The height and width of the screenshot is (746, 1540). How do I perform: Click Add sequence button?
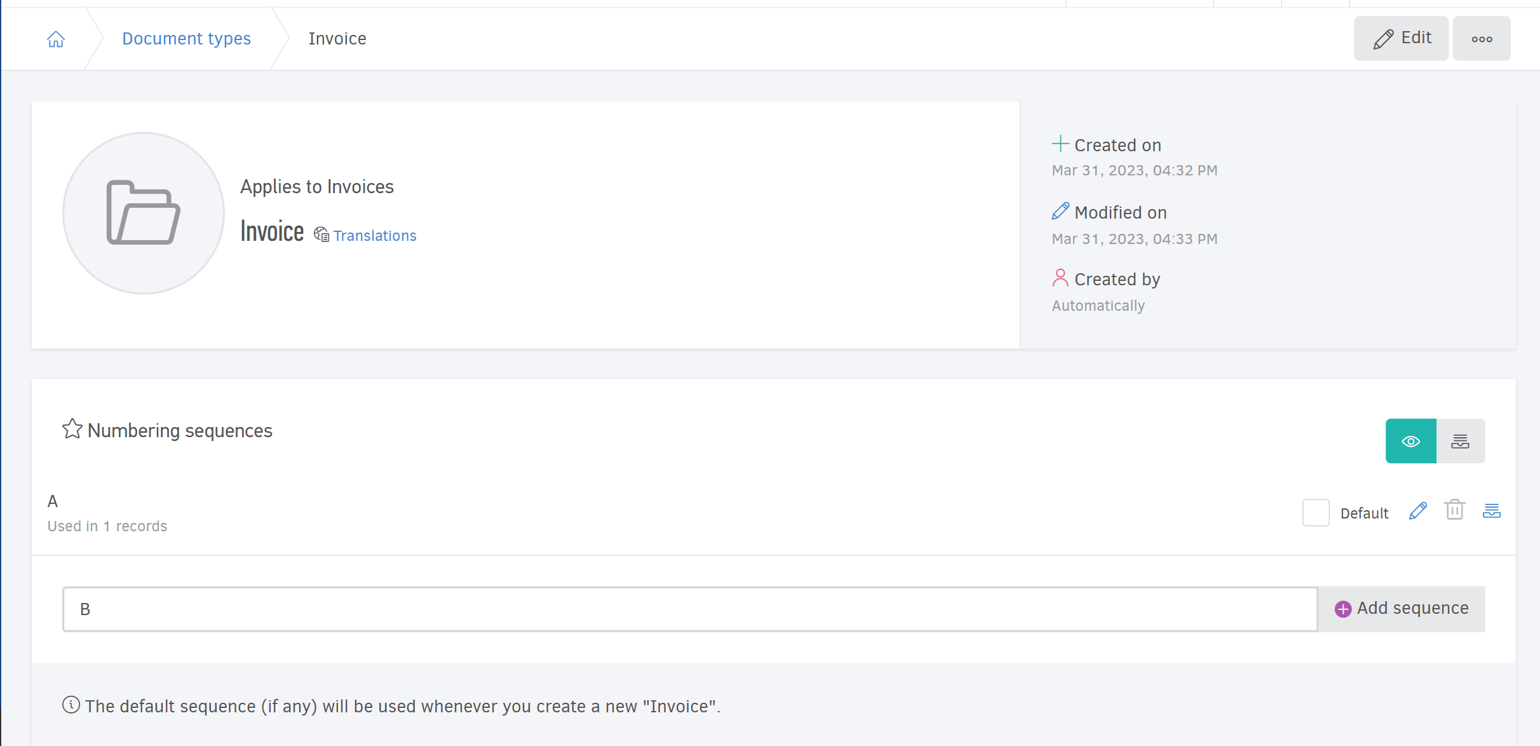point(1402,609)
